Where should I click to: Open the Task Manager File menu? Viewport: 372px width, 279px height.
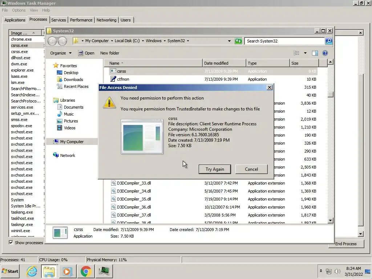(x=5, y=10)
